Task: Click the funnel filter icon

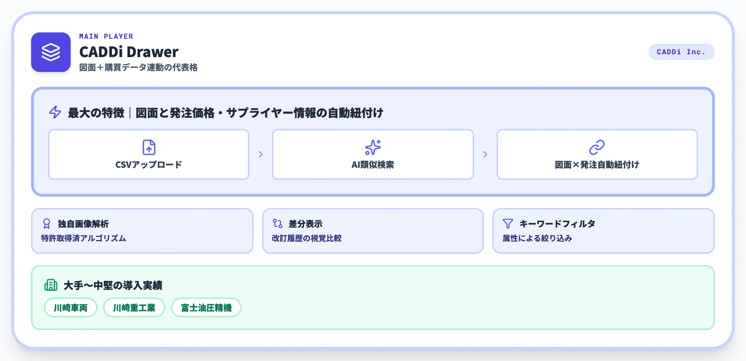Action: coord(508,224)
